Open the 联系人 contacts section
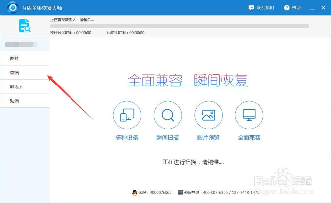This screenshot has width=331, height=203. coord(16,86)
